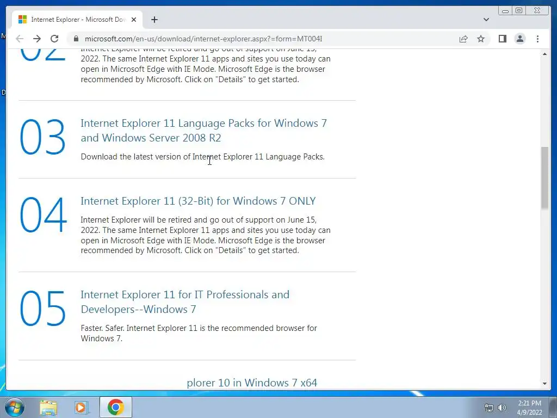Click the large 03 number
Image resolution: width=557 pixels, height=418 pixels.
(x=42, y=137)
